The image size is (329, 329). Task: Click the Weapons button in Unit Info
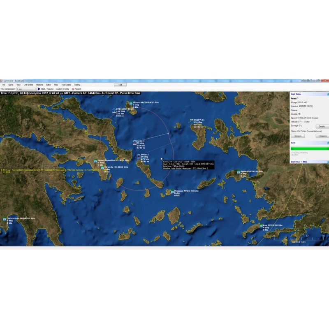point(322,136)
